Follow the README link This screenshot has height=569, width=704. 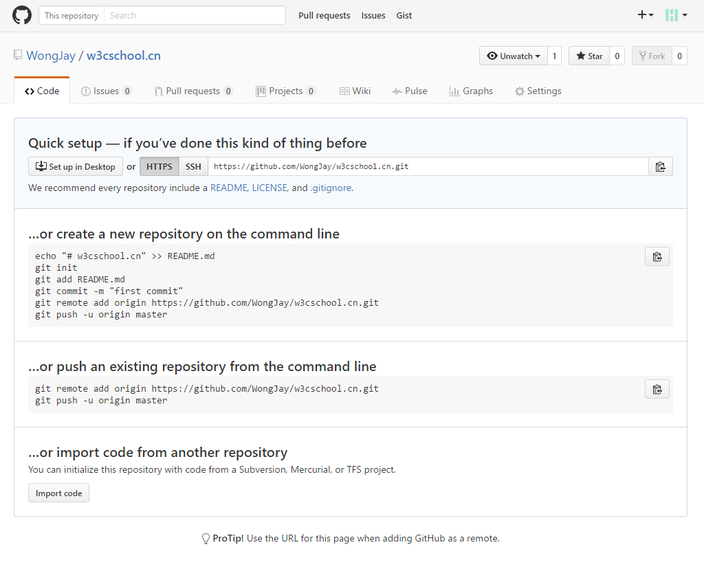(x=228, y=188)
